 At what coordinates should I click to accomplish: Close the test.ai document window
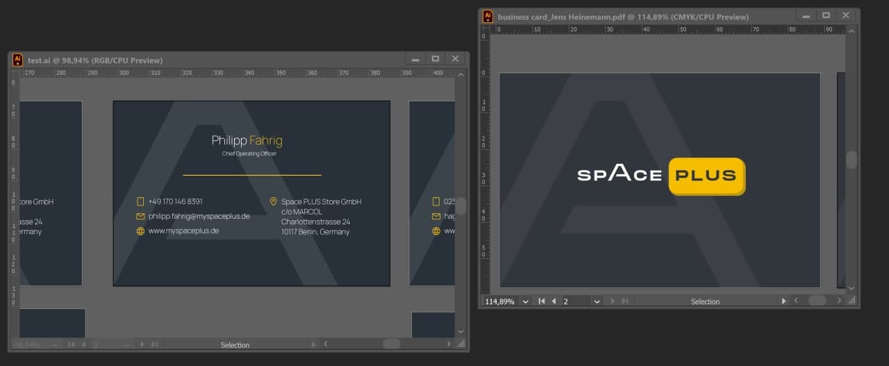(455, 59)
